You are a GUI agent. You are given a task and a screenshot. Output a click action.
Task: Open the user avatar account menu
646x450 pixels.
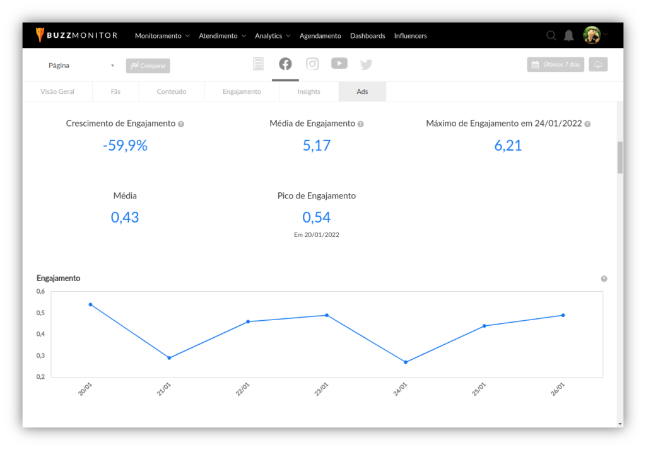click(592, 35)
